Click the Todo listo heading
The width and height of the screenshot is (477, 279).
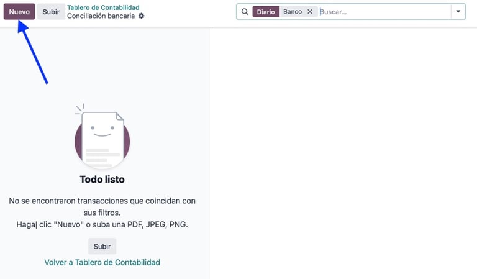click(x=102, y=179)
